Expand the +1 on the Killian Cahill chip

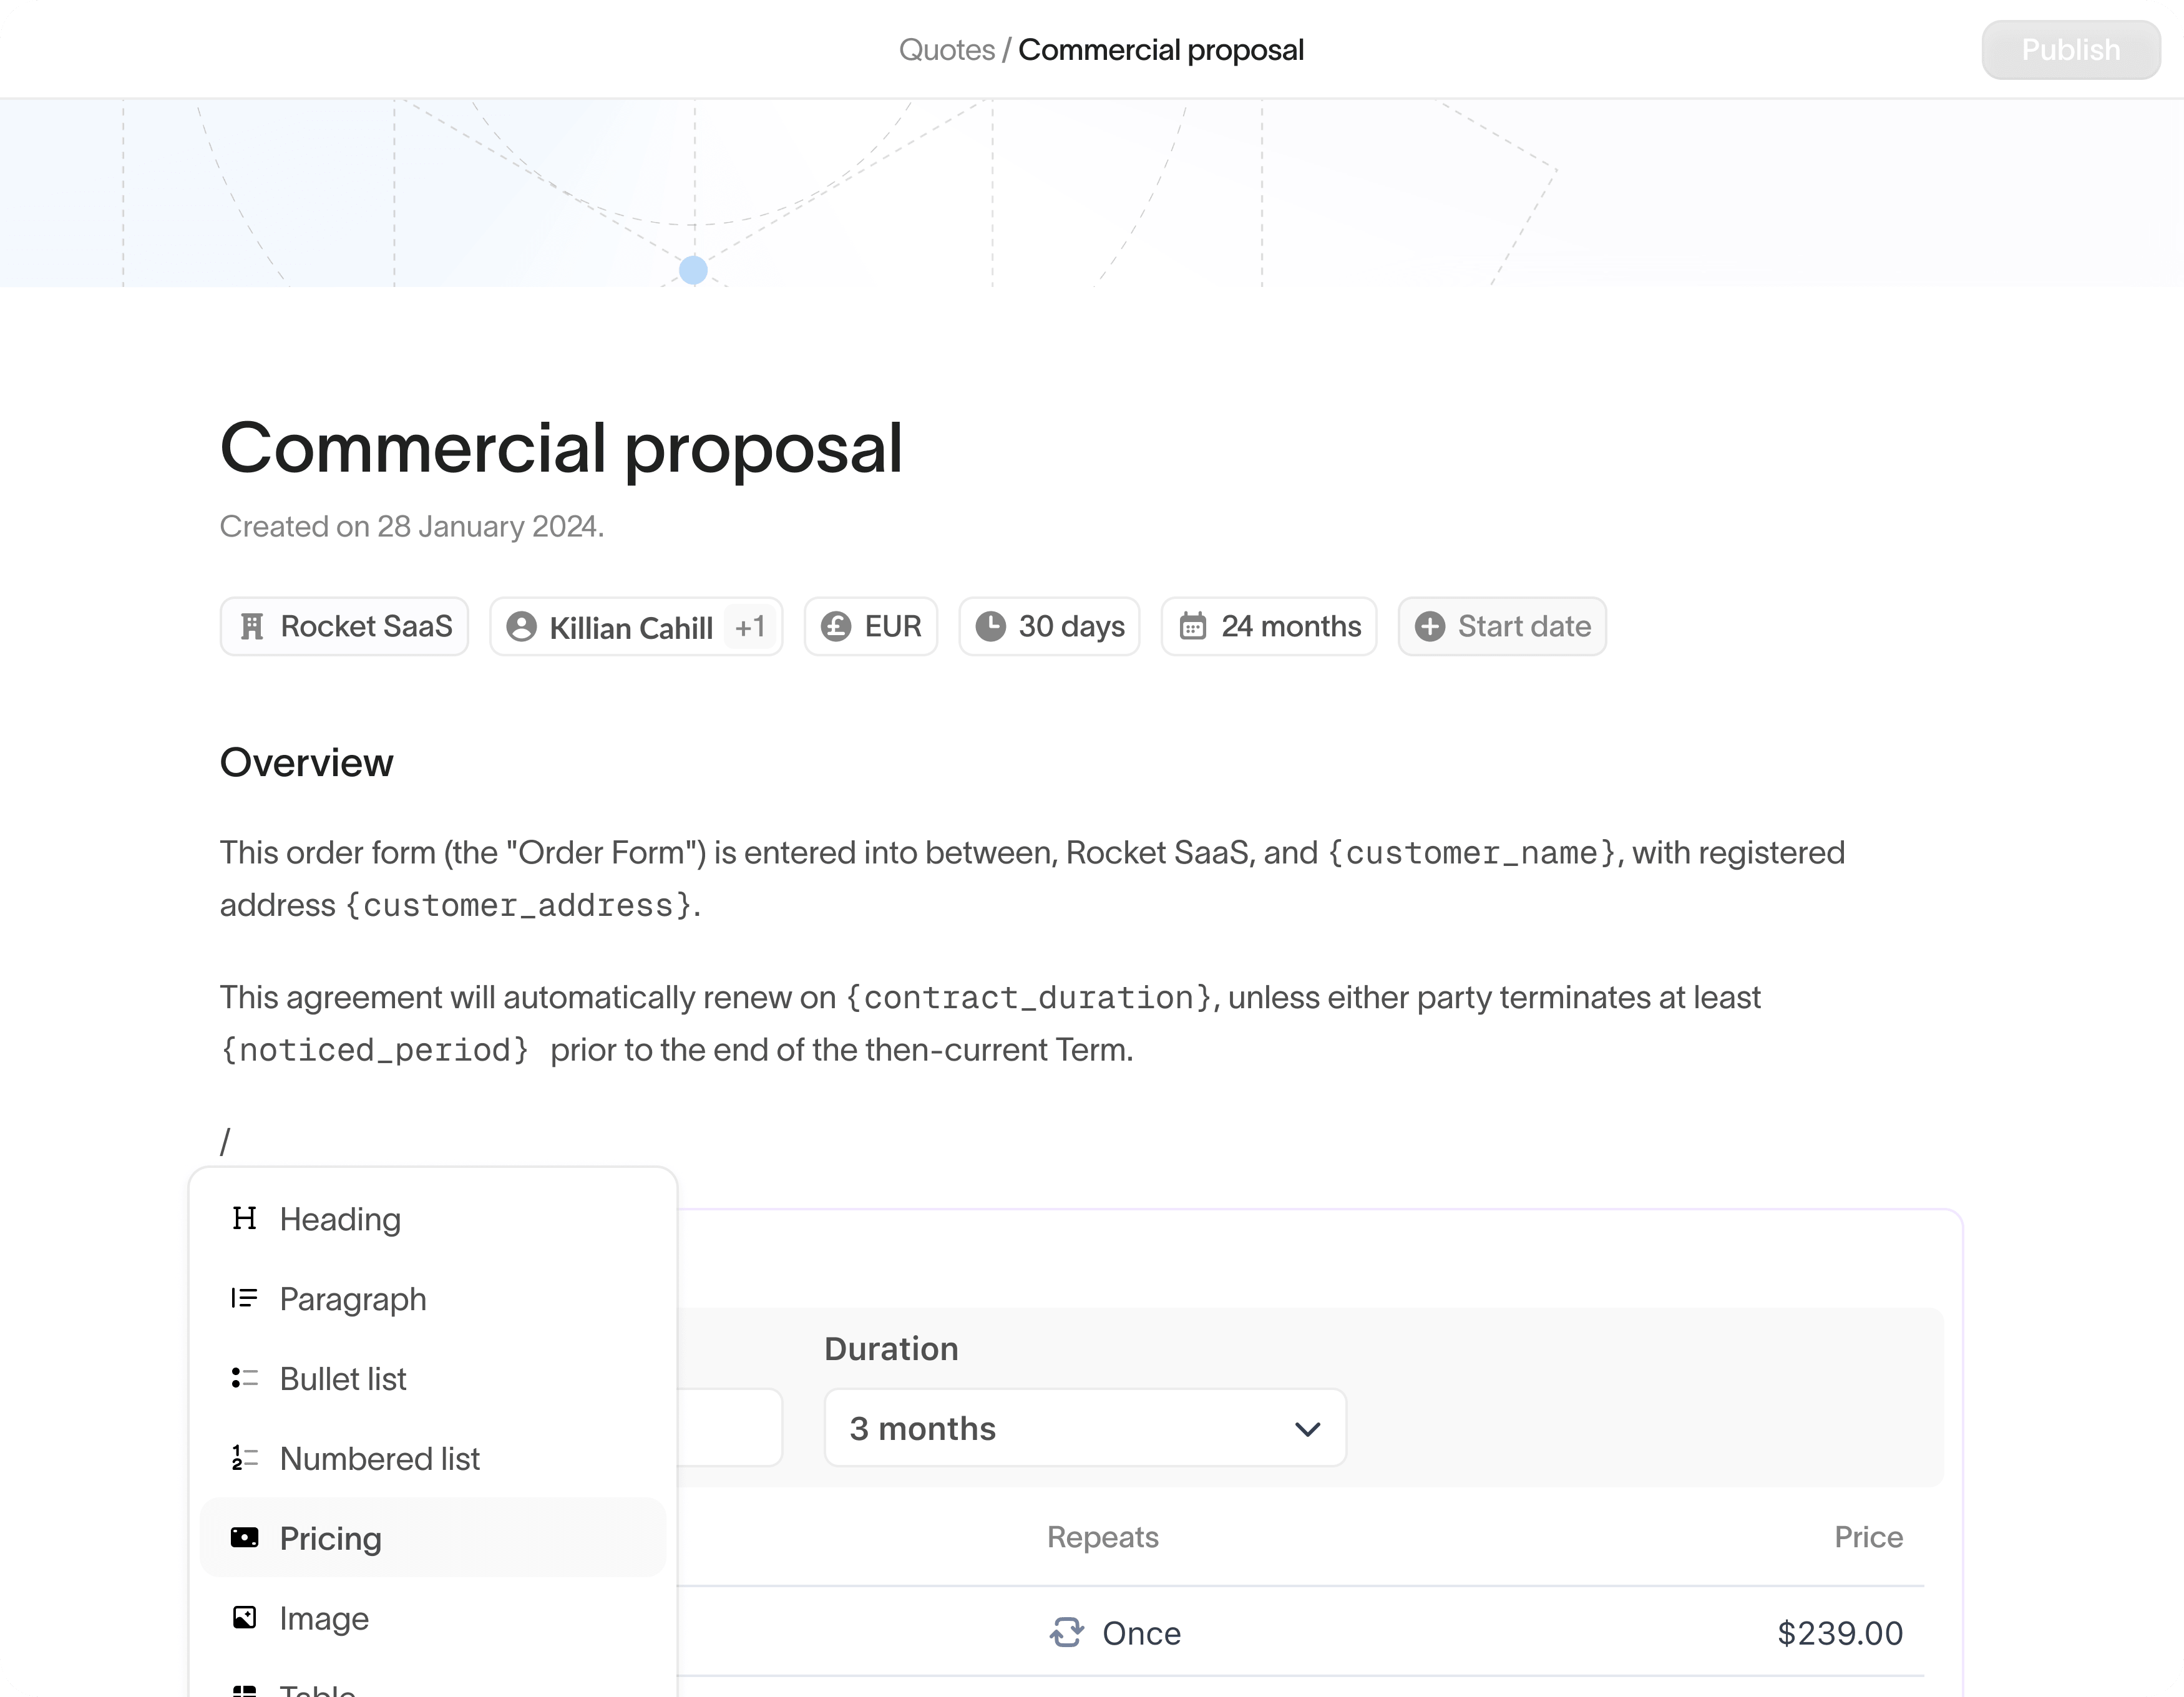(x=750, y=627)
